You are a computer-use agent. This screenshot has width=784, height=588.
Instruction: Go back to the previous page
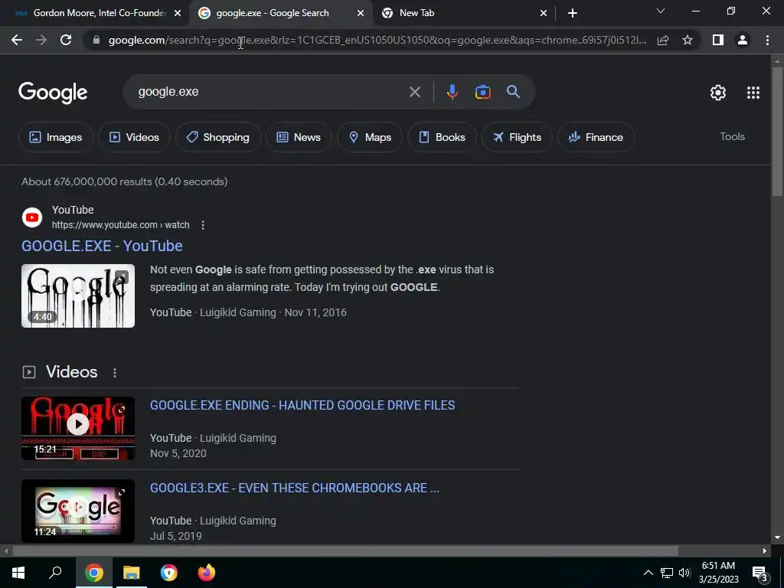(17, 40)
